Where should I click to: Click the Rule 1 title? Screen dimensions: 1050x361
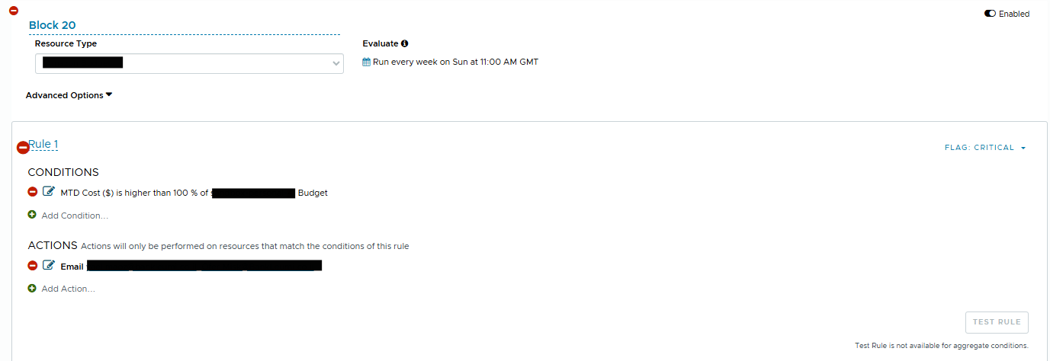tap(44, 144)
